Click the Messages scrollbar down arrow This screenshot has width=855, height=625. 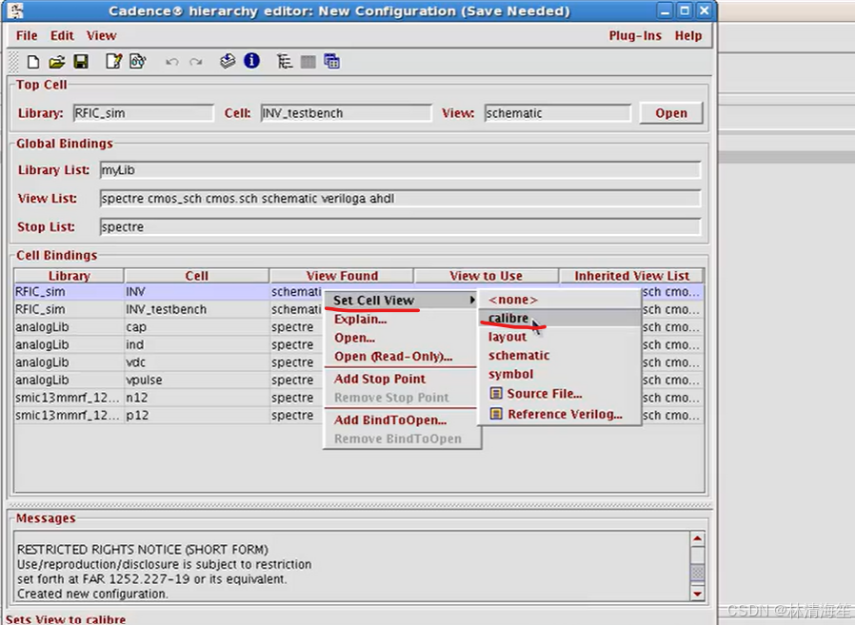pos(697,594)
